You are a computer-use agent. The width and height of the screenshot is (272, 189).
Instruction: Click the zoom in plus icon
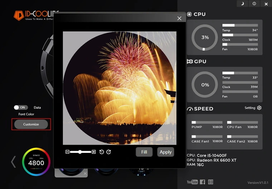click(94, 152)
